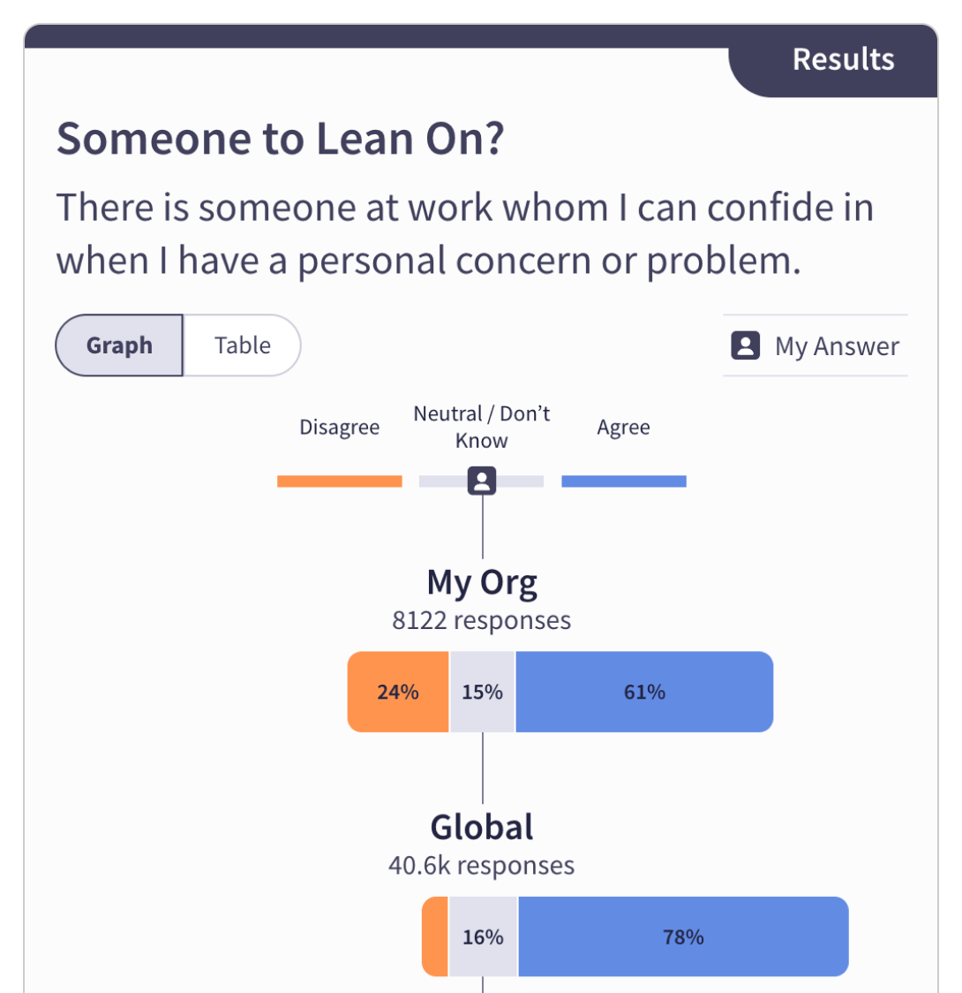The width and height of the screenshot is (962, 993).
Task: Expand the Global results section
Action: (x=481, y=827)
